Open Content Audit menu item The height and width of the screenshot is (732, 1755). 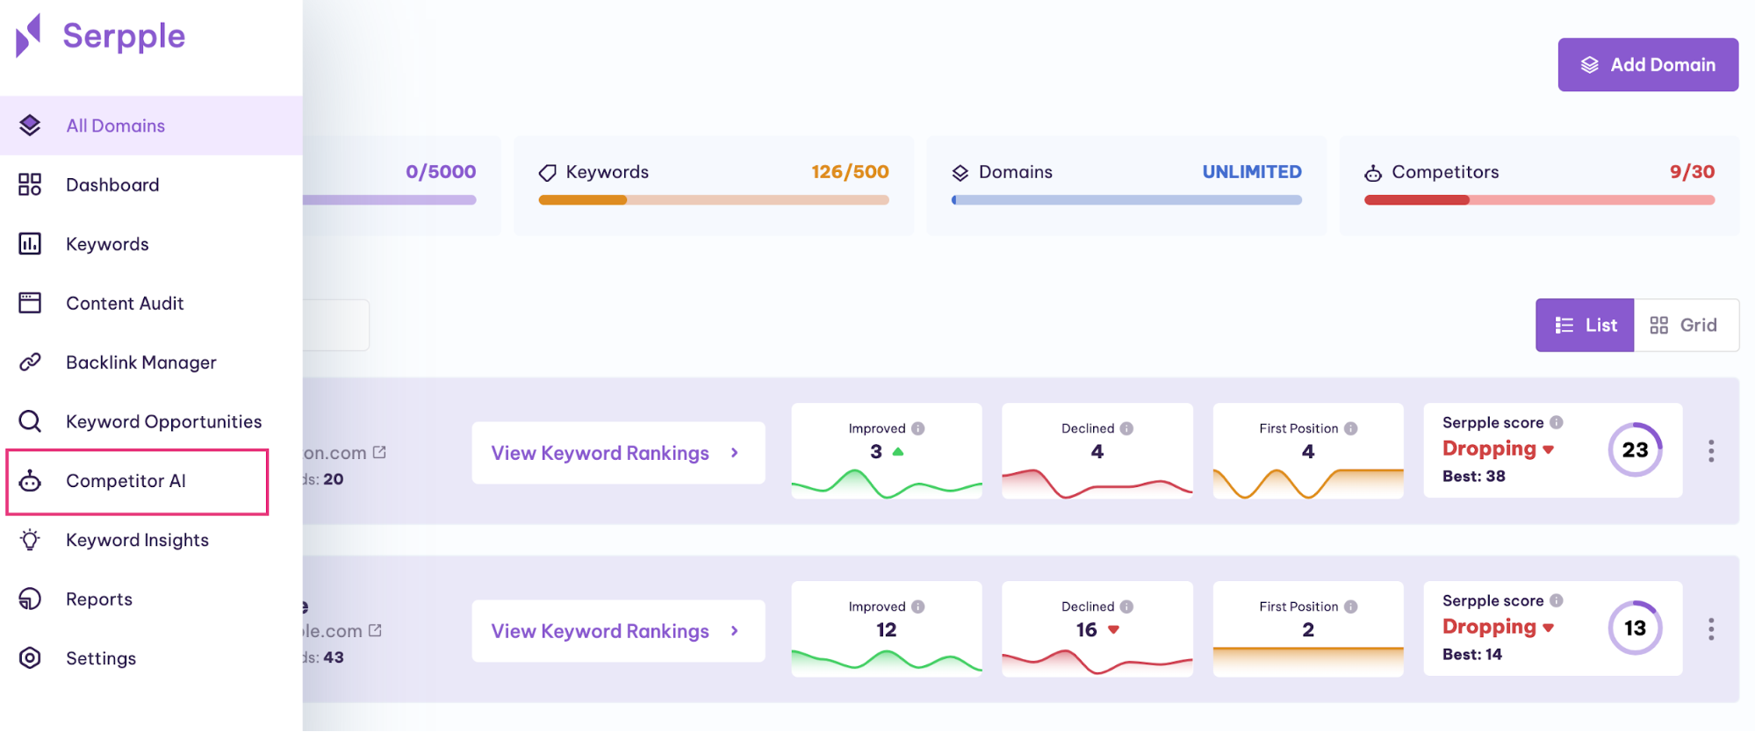[151, 303]
